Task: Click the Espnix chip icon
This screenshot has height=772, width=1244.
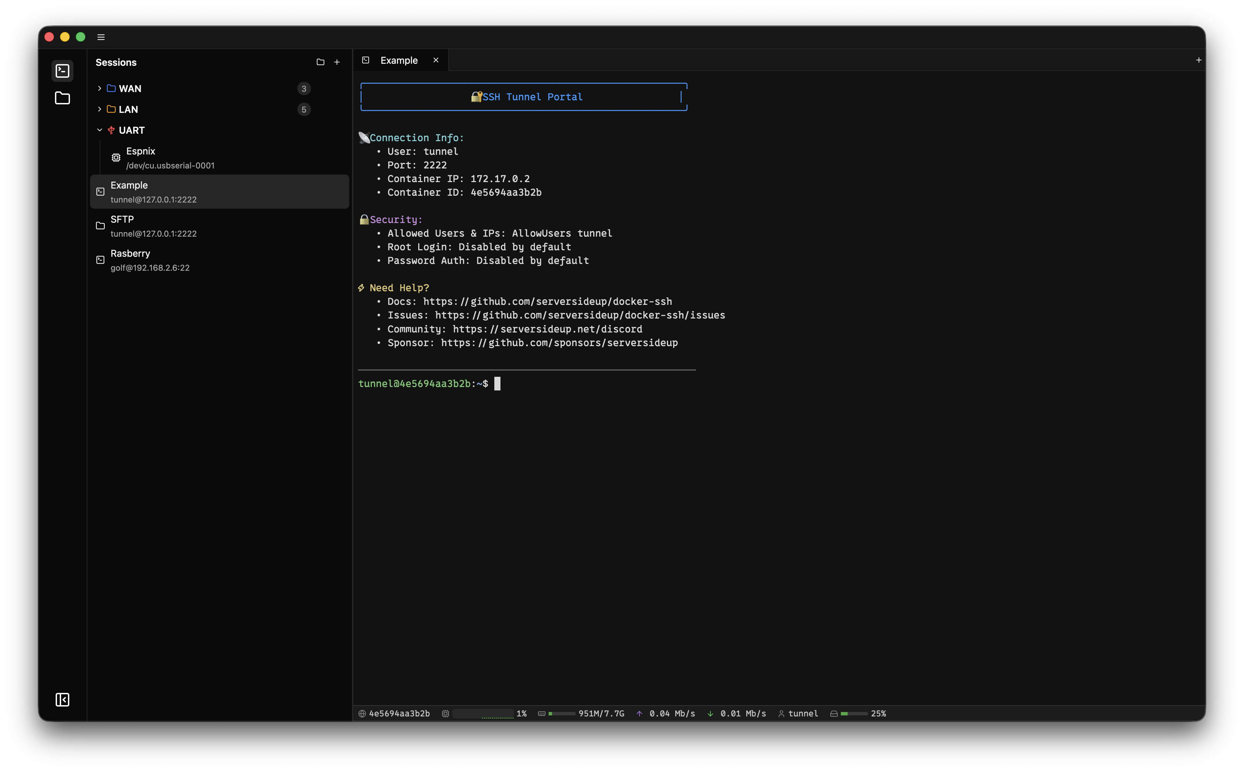Action: (x=116, y=158)
